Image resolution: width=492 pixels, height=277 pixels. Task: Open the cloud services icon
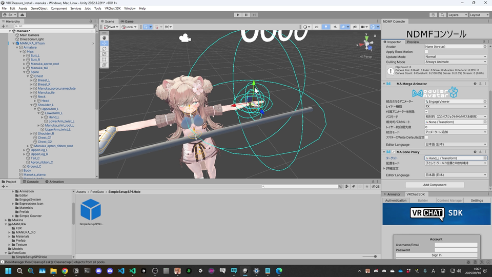(22, 15)
